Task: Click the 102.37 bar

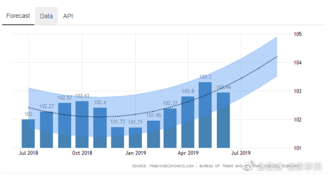Action: [170, 128]
